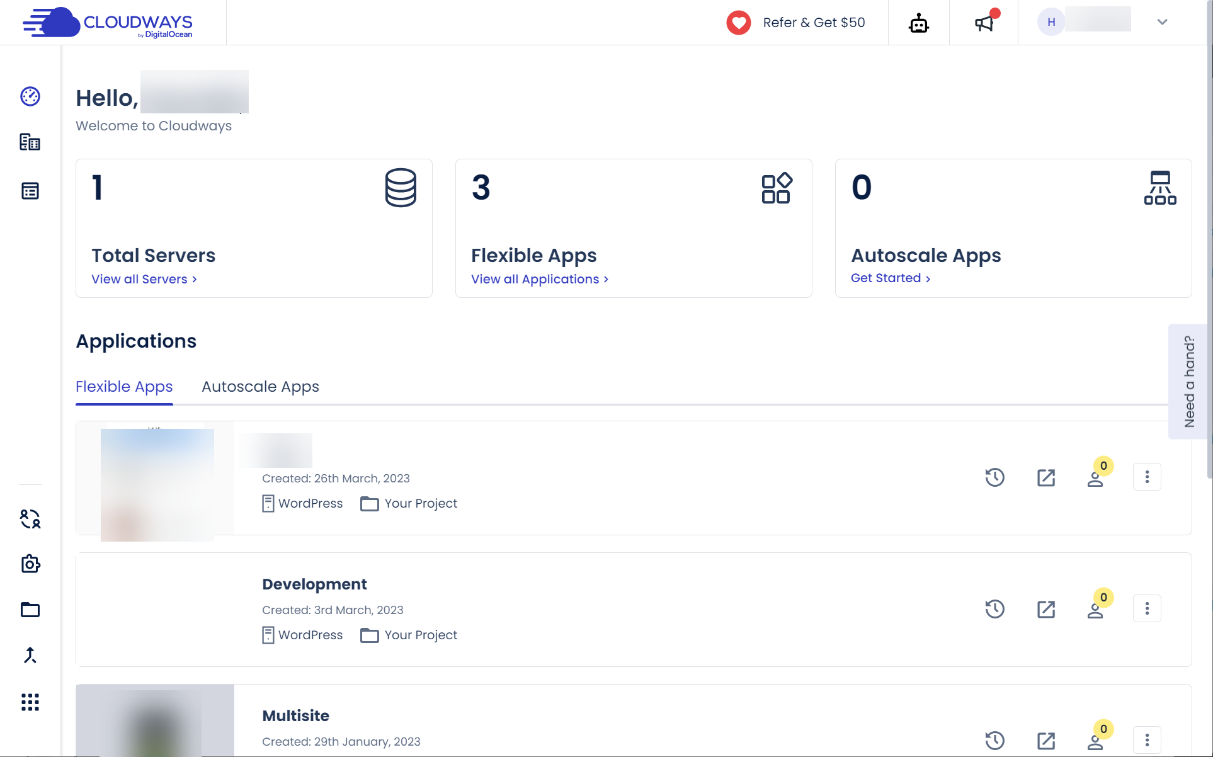Image resolution: width=1213 pixels, height=757 pixels.
Task: Click View all Applications link
Action: 540,278
